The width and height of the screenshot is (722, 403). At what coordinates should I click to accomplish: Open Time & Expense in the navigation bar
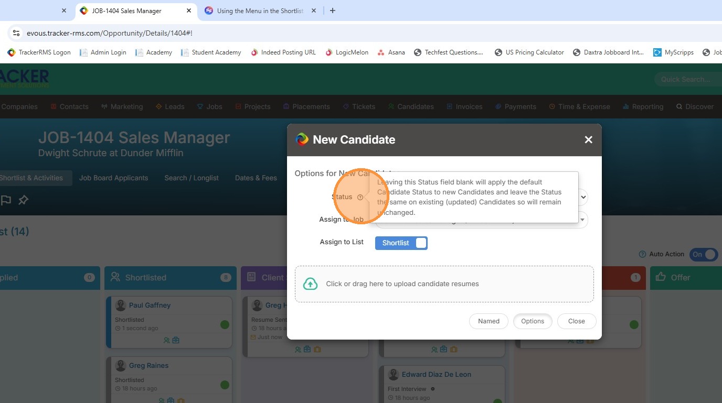[580, 106]
